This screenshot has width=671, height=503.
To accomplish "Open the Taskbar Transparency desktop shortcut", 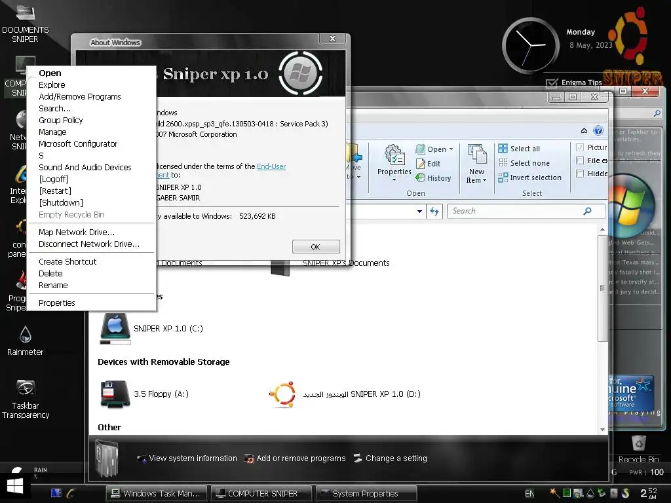I will (x=26, y=399).
